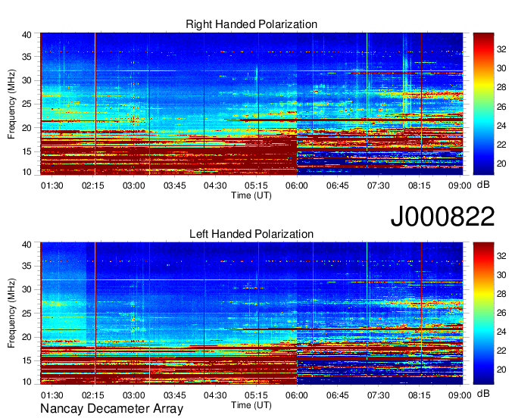Click the upper plot's Time (UT) label
Image resolution: width=515 pixels, height=418 pixels.
[251, 195]
